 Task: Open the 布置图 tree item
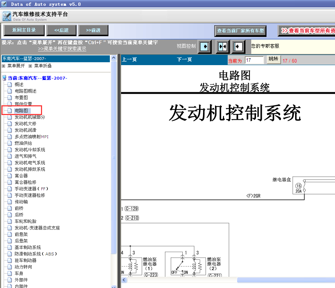[x=21, y=98]
